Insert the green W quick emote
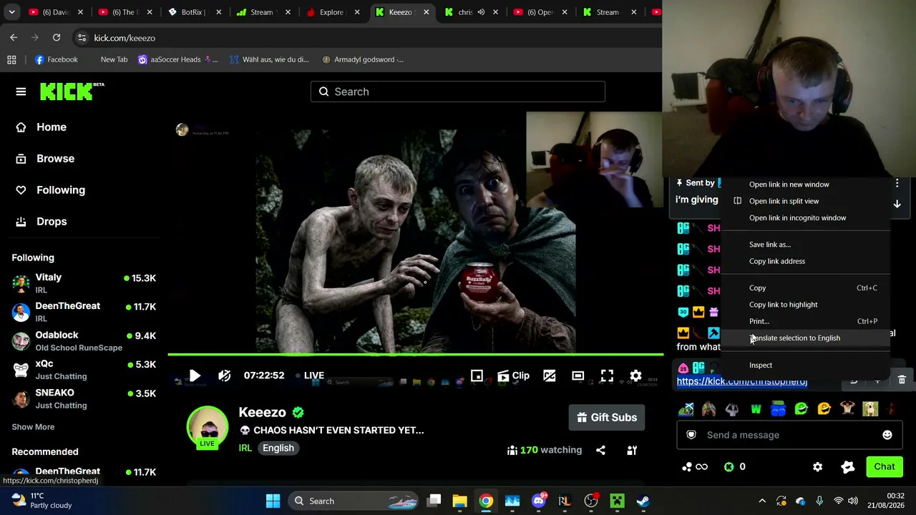 pos(756,409)
